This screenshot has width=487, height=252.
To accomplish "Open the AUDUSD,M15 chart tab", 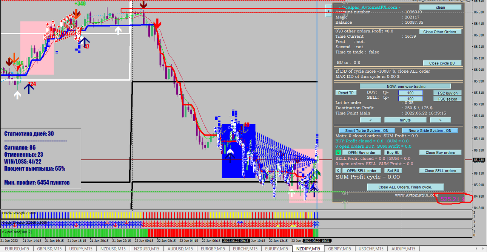I will click(x=180, y=249).
